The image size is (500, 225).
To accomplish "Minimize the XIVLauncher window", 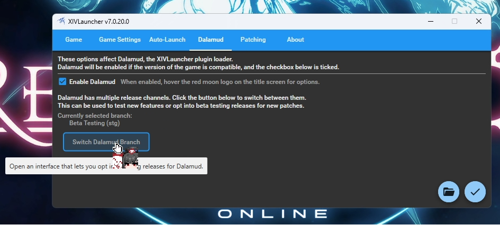I will click(x=431, y=21).
